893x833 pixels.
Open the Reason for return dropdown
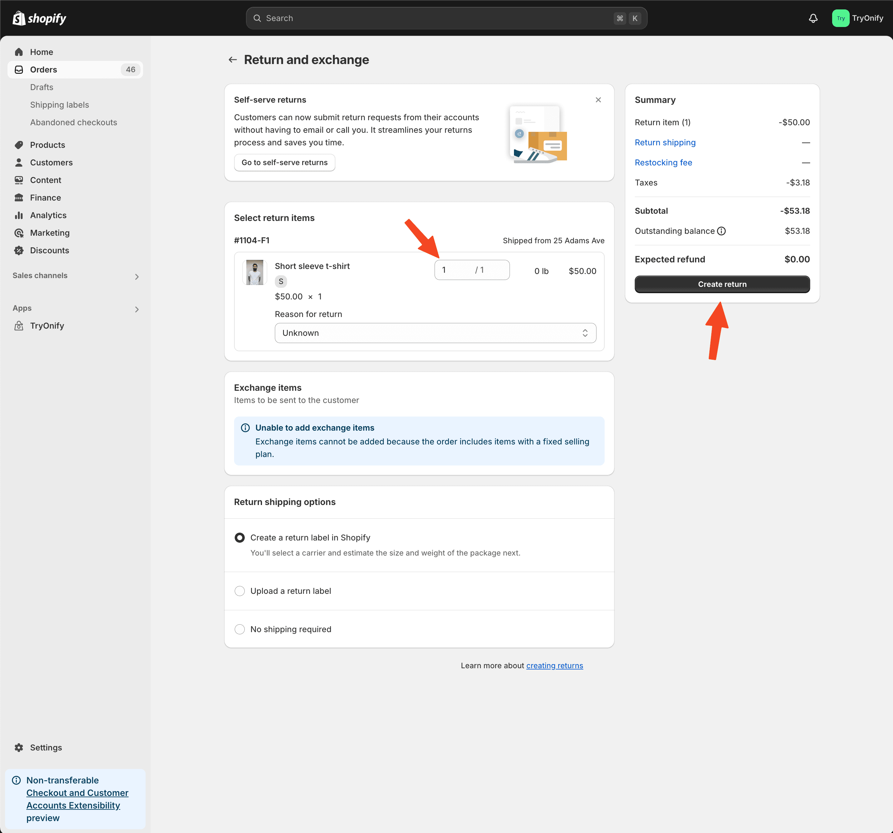[435, 333]
